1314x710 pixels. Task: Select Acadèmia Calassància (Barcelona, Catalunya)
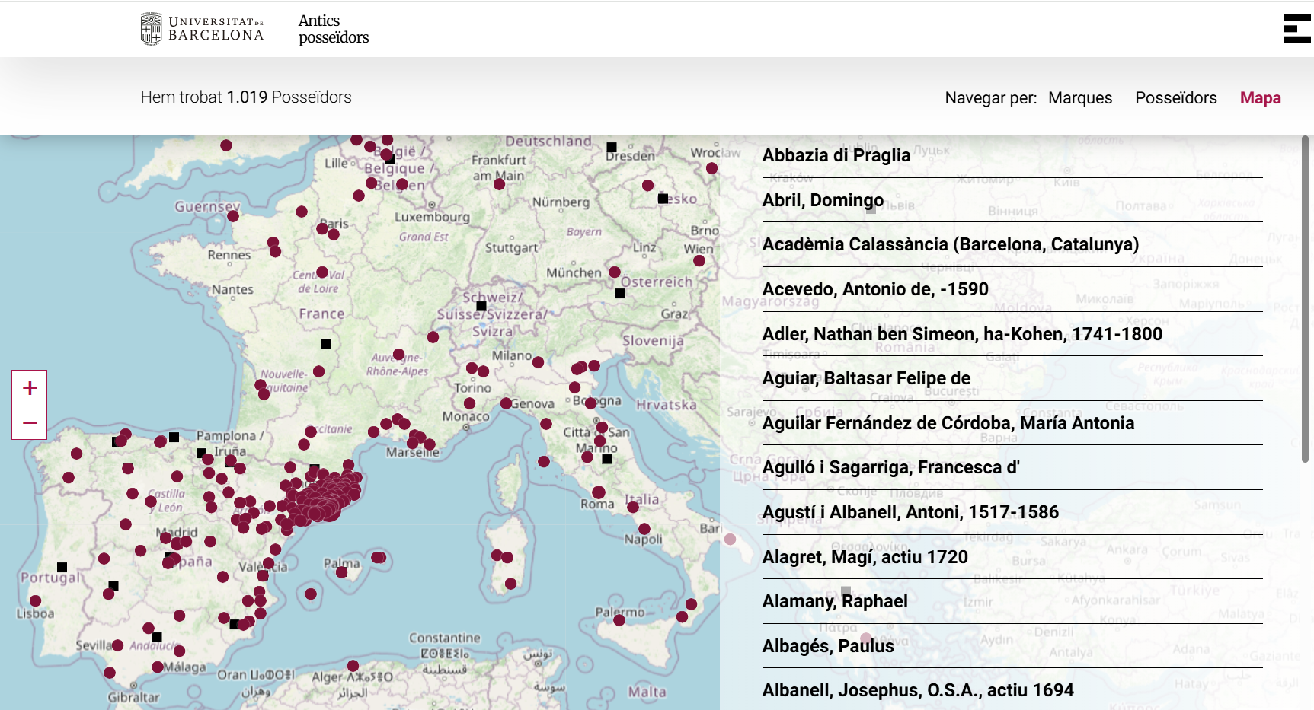[950, 244]
